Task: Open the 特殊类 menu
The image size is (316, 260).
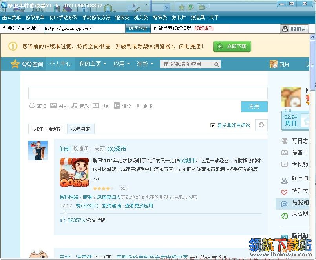Action: click(x=160, y=18)
